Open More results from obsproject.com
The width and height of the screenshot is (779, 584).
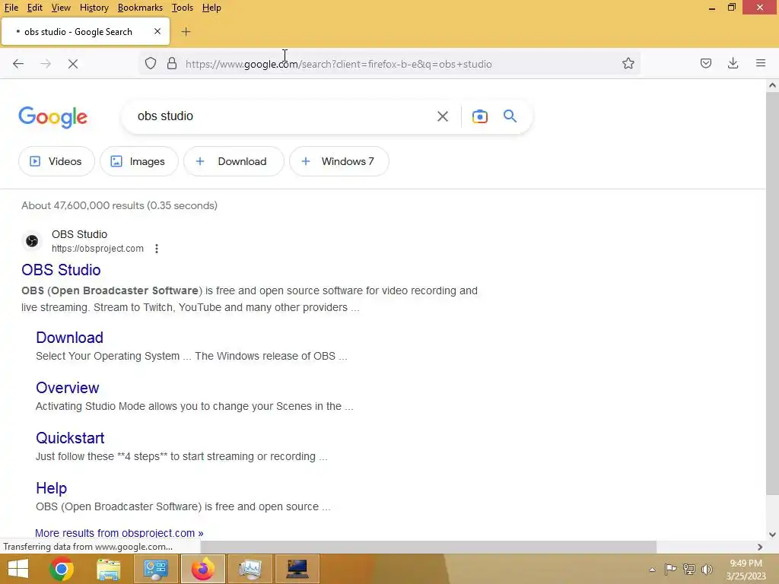click(x=119, y=533)
